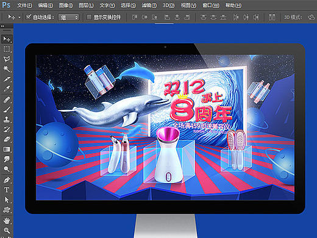Click Distribute Vertical Centers icon

213,17
